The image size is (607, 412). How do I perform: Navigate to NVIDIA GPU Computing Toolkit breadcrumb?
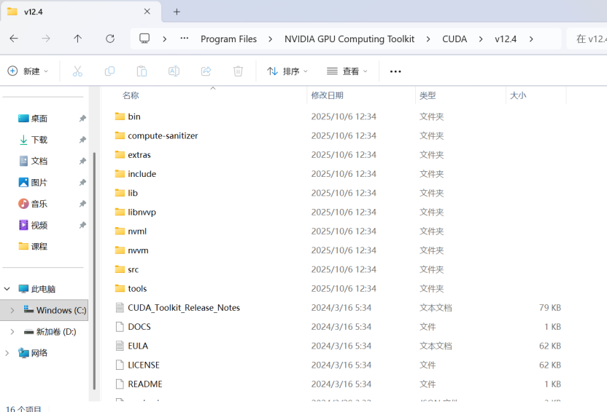point(349,39)
